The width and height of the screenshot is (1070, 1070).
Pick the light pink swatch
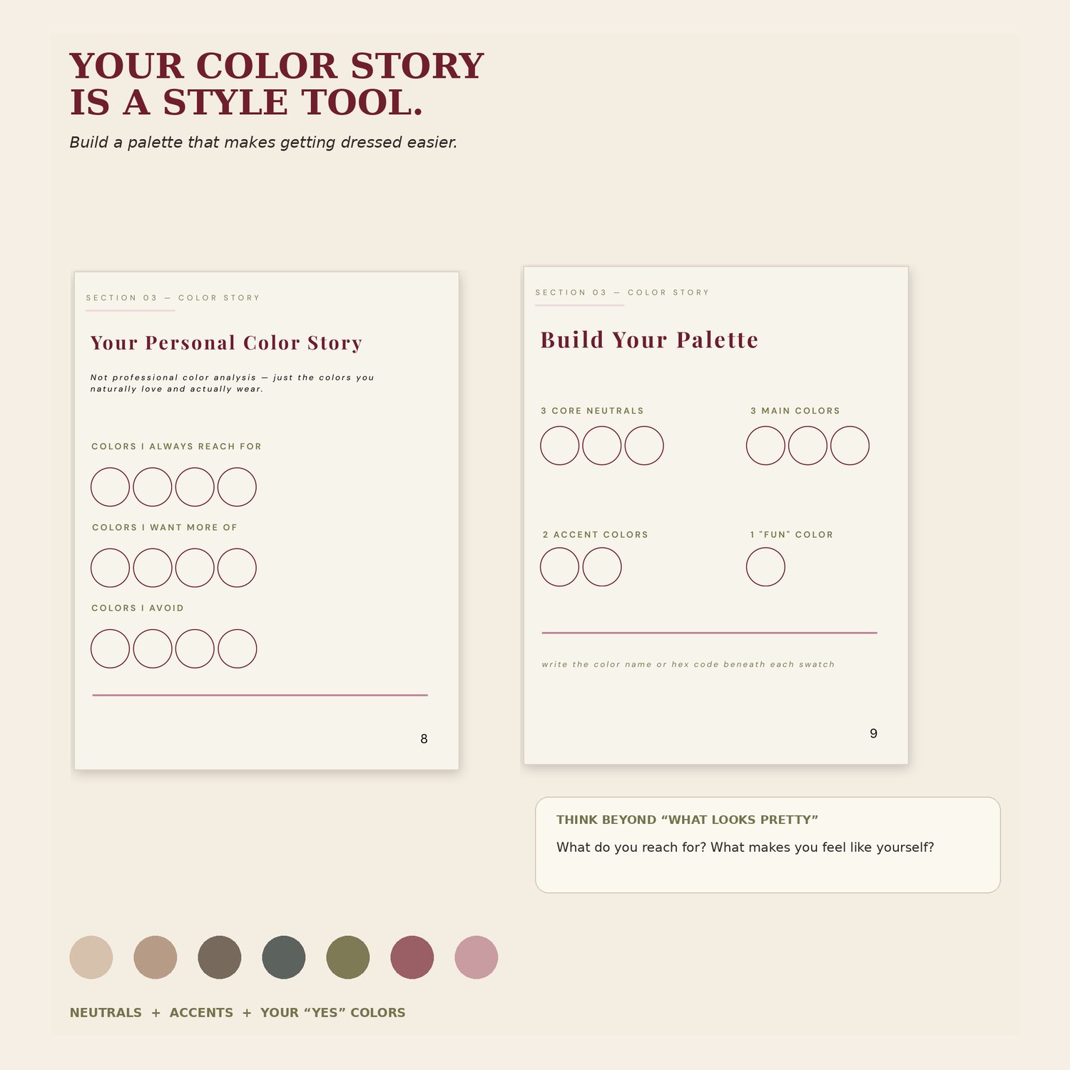click(x=477, y=957)
